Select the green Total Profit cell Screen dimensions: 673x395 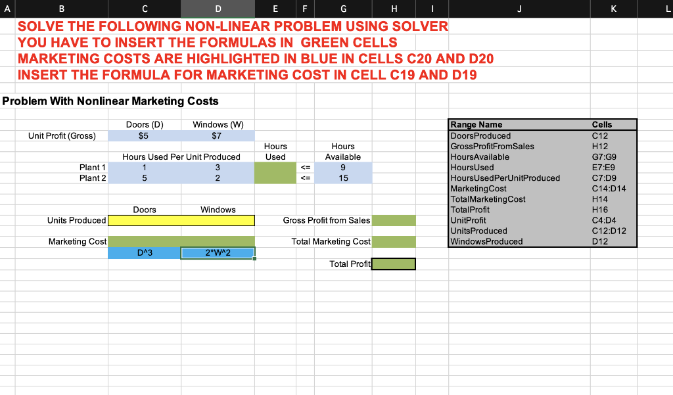tap(393, 264)
